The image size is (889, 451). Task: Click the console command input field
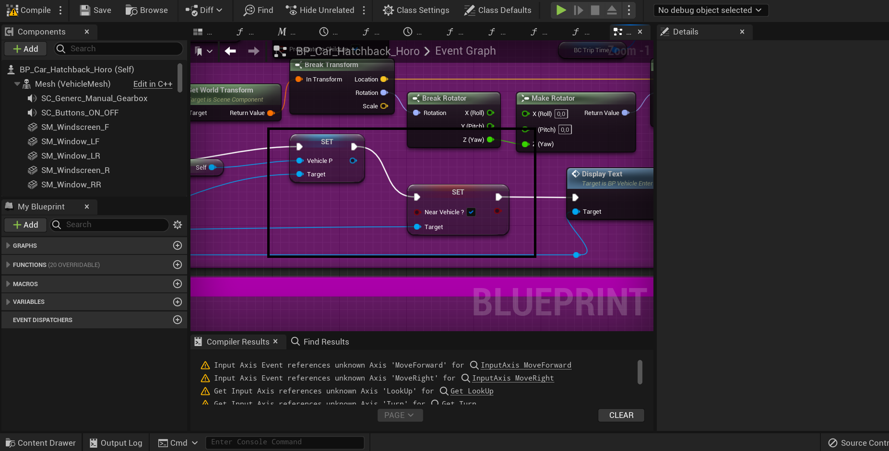point(285,442)
